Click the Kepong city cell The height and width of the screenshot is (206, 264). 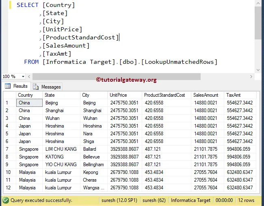[x=94, y=172]
